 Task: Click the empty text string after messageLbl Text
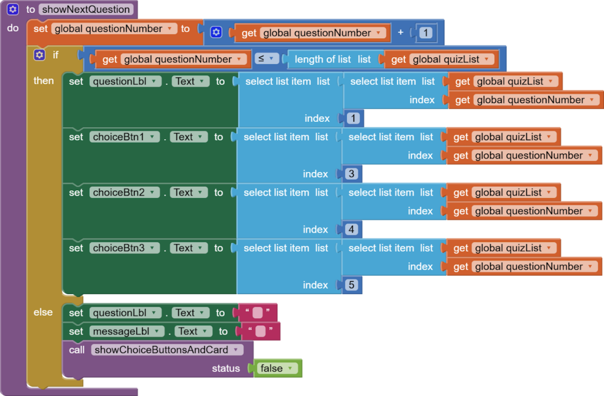(x=260, y=331)
